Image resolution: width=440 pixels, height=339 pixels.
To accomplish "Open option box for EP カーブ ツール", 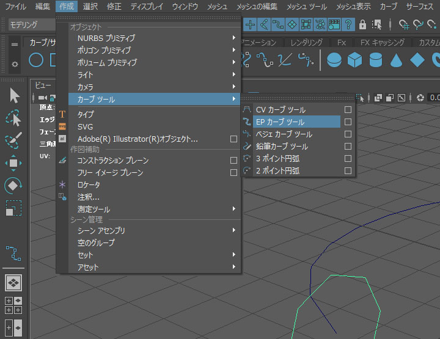I will click(348, 122).
